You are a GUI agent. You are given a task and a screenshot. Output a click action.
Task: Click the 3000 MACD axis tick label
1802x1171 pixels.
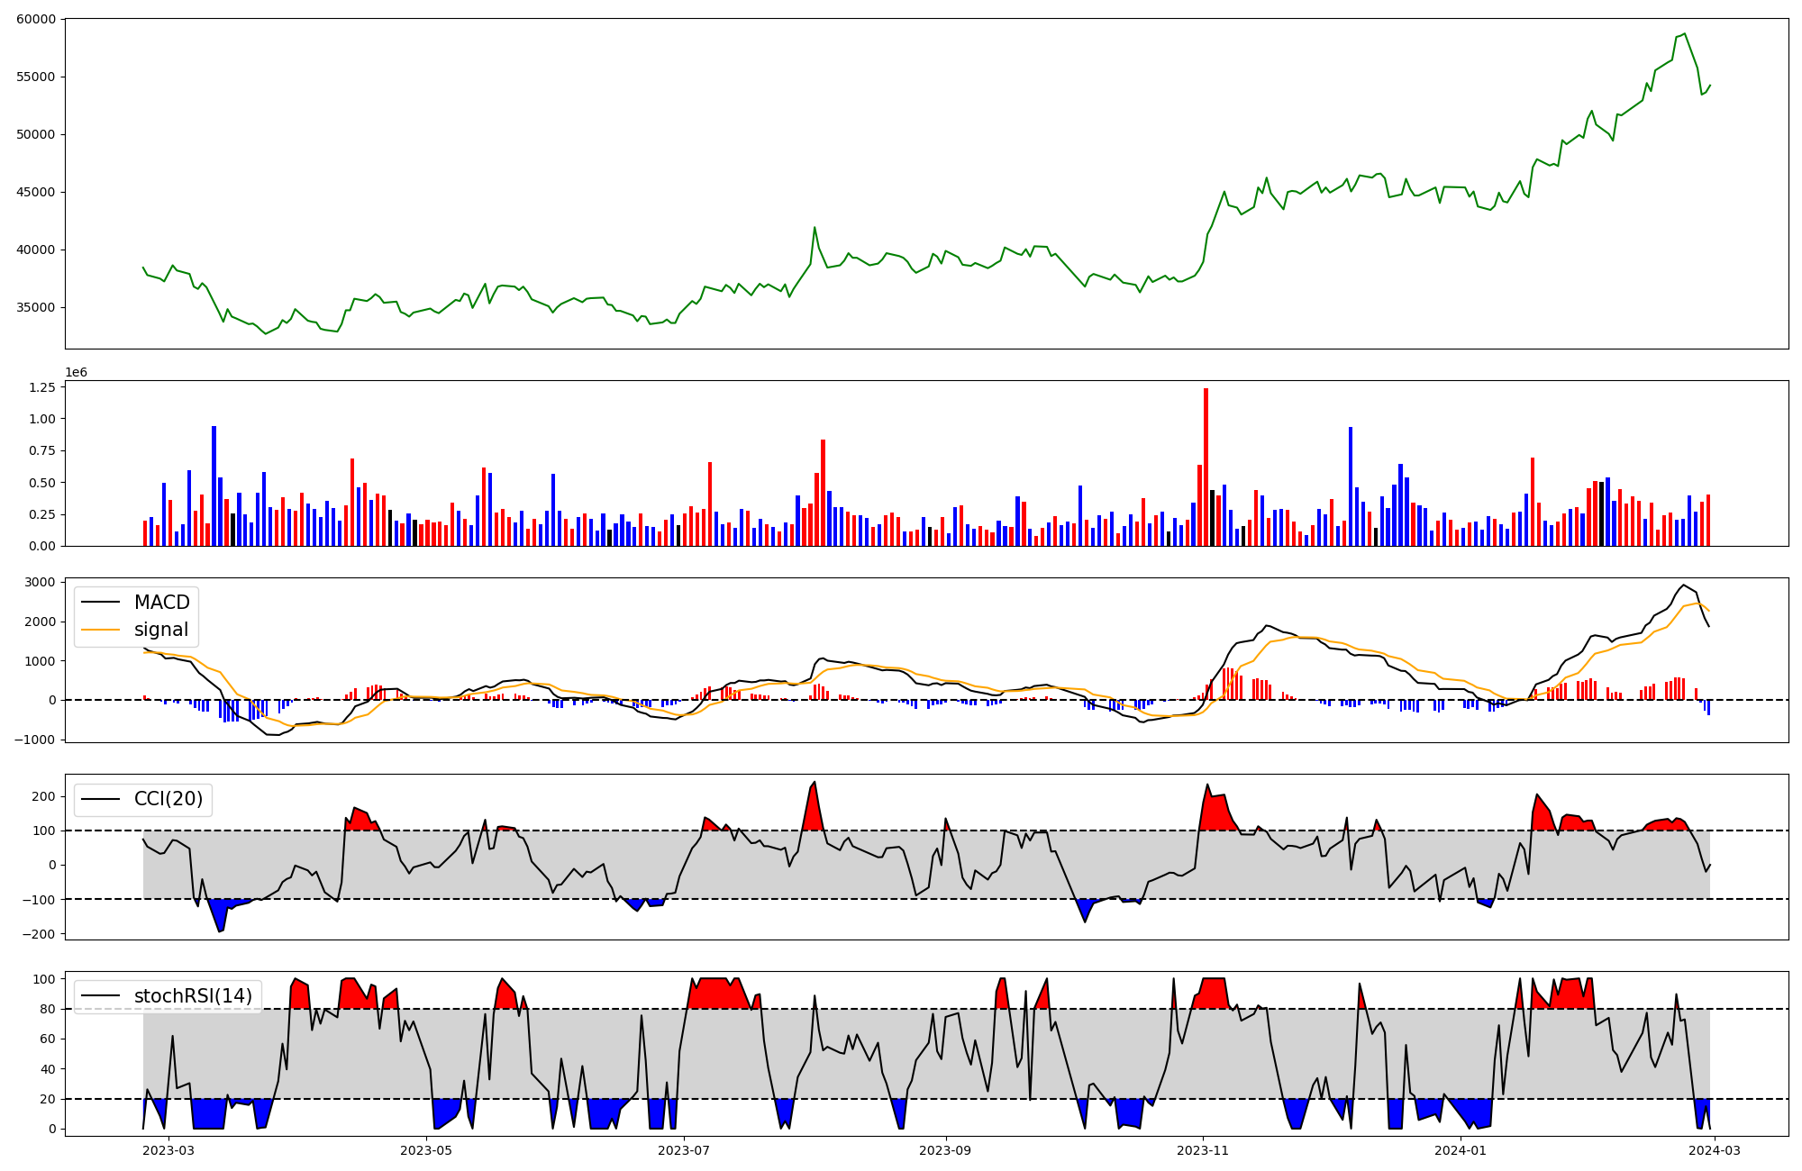click(40, 582)
